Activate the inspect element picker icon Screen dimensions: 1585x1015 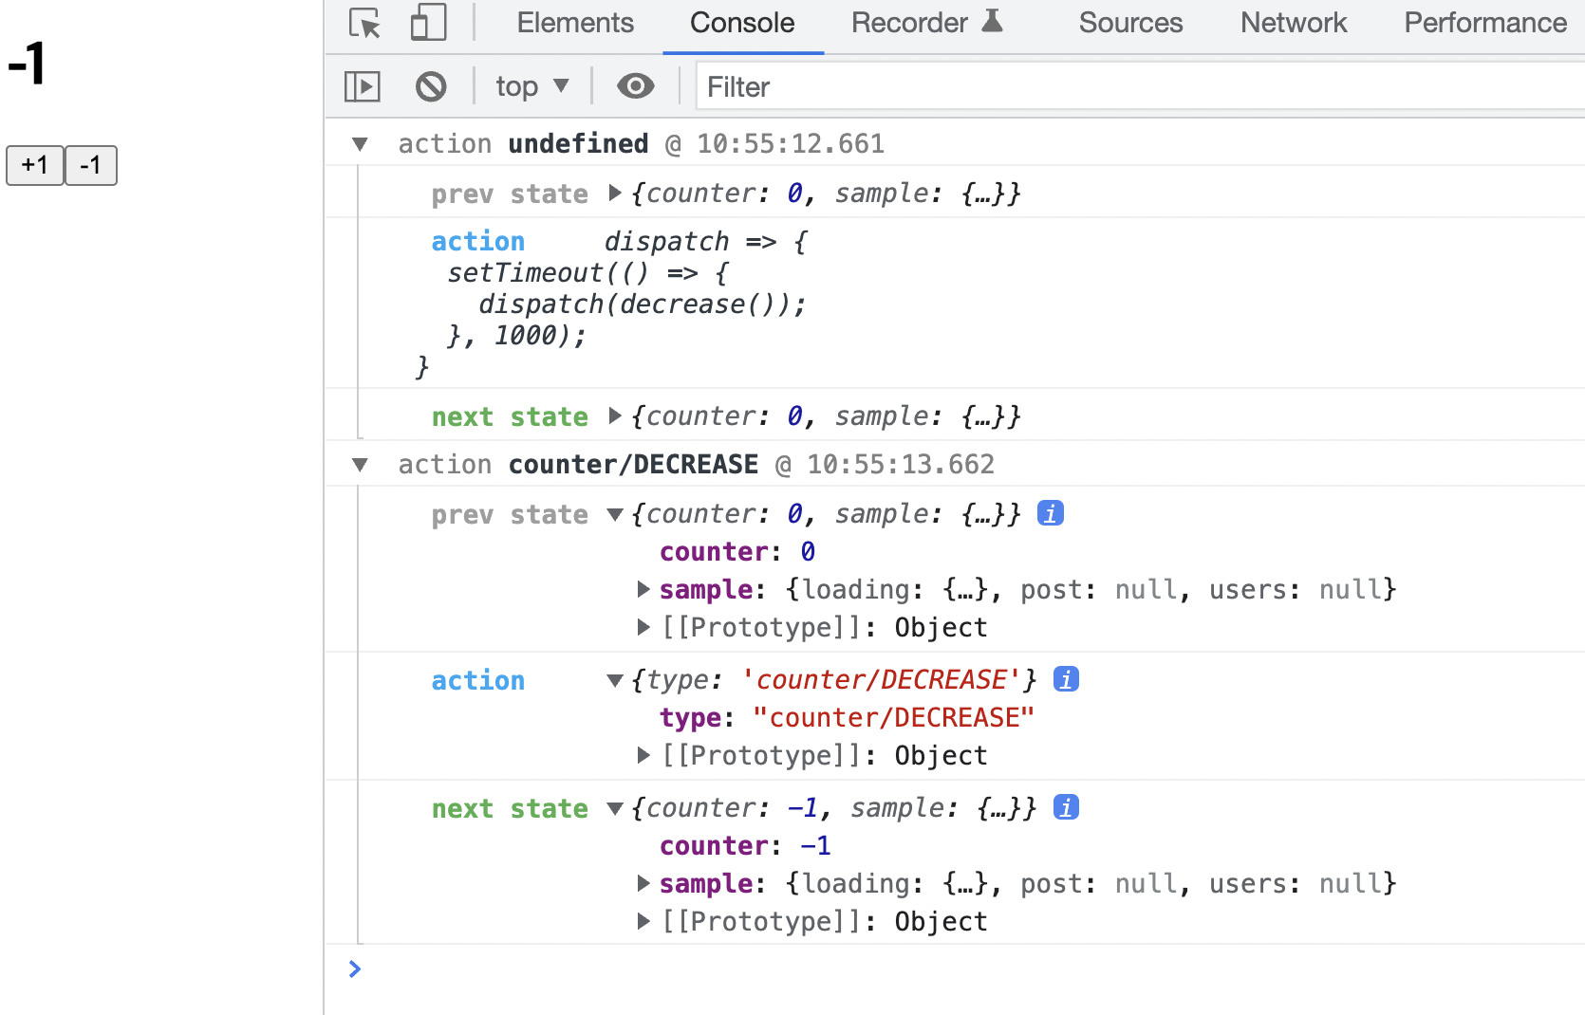coord(364,23)
